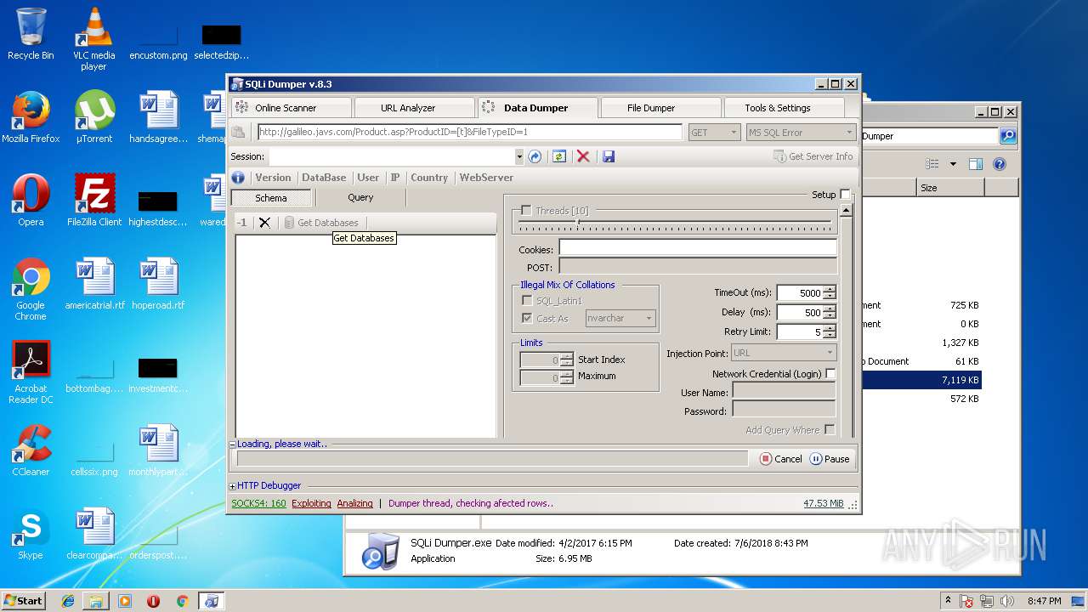Collapse the Loading, please wait section
Screen dimensions: 1088x612
coord(233,445)
